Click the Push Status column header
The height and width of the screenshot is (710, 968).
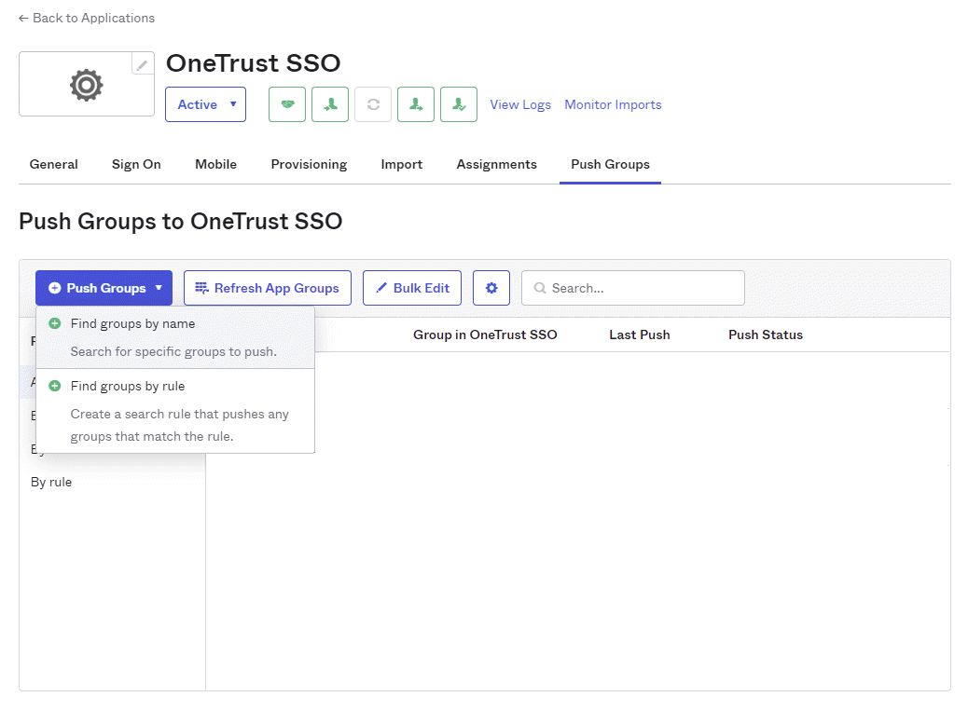coord(766,335)
